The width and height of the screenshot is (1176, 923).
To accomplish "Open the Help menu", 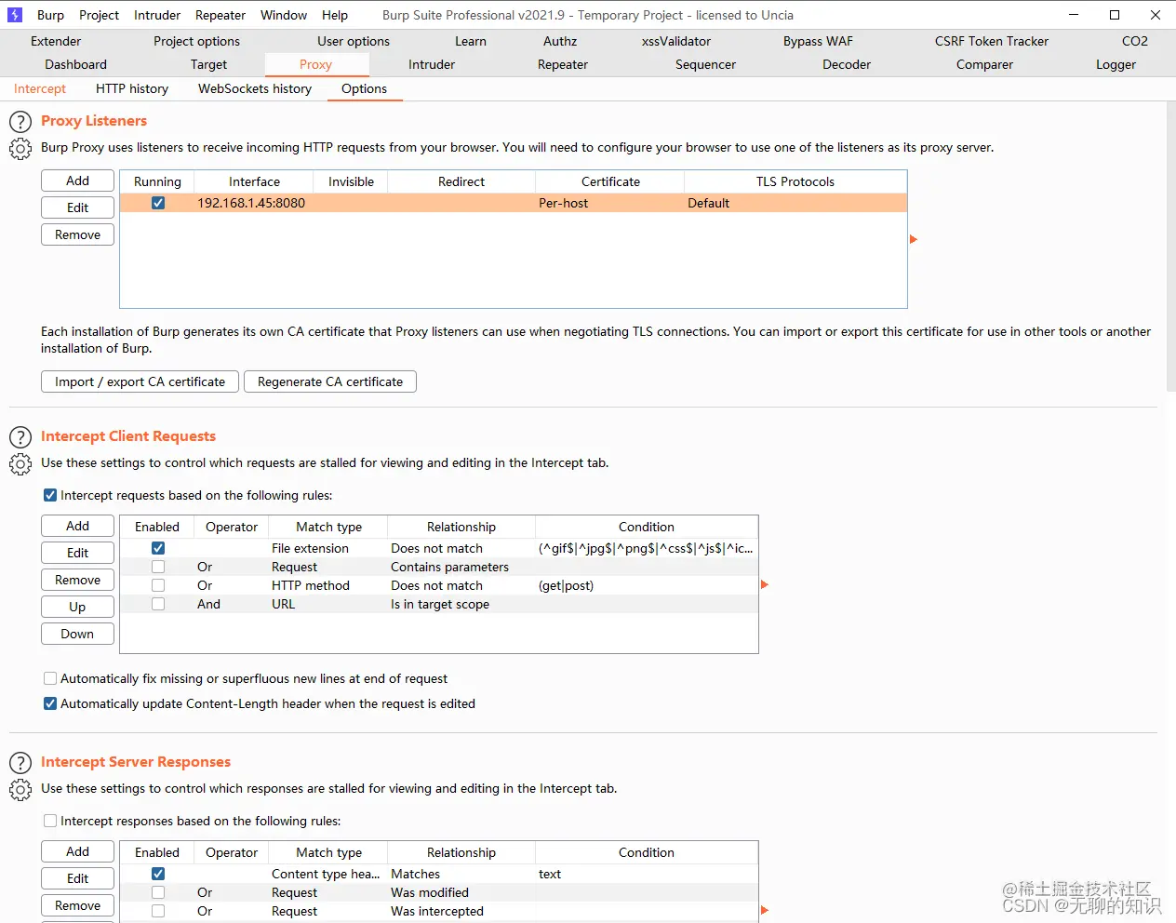I will click(x=335, y=15).
